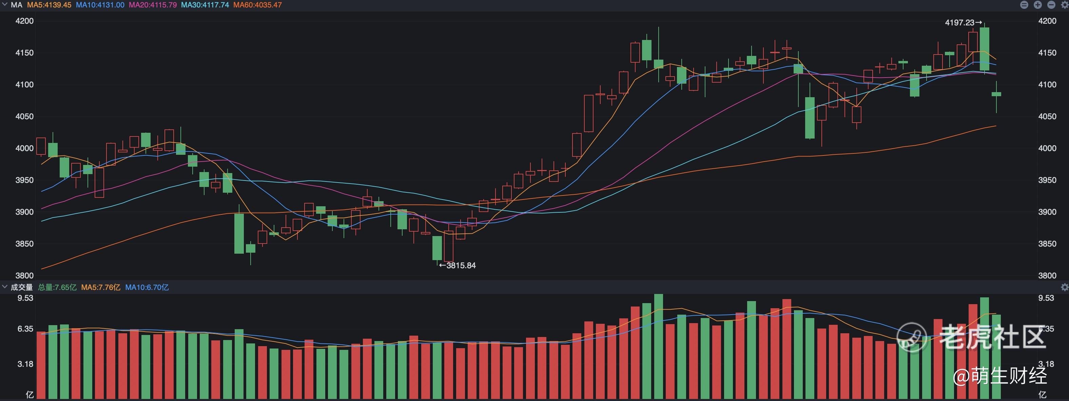
Task: Click the MA60:4035.47 legend entry
Action: pyautogui.click(x=257, y=5)
